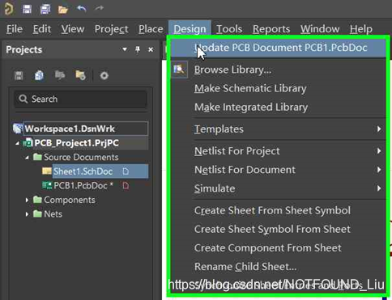Click the compile documents icon in the Projects panel

coord(39,75)
